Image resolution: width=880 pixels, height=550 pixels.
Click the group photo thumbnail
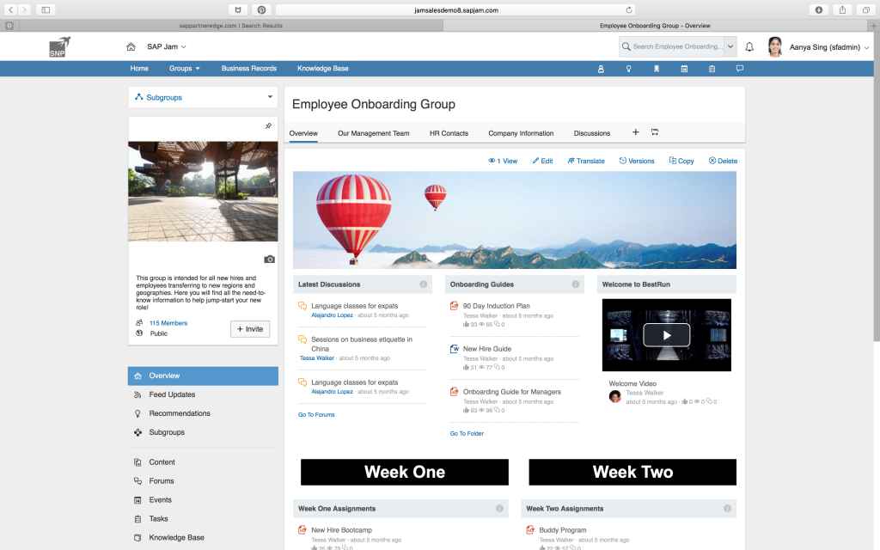point(203,192)
